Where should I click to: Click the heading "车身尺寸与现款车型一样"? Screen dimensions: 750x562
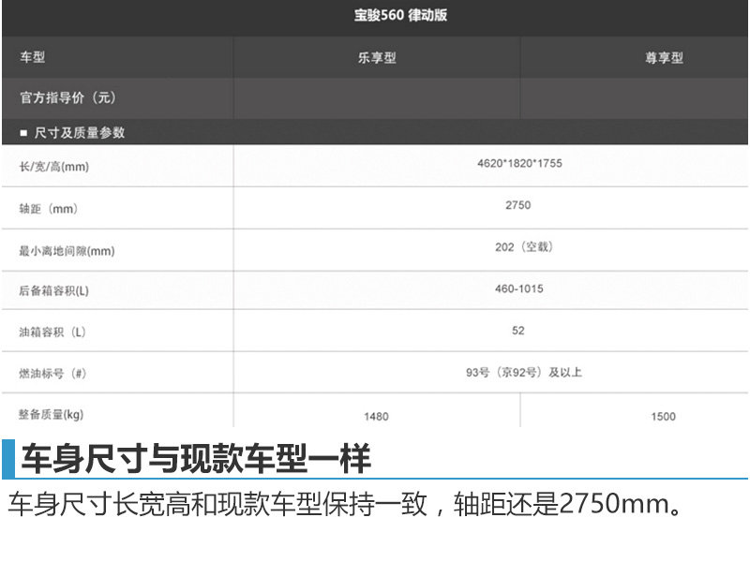pyautogui.click(x=196, y=459)
